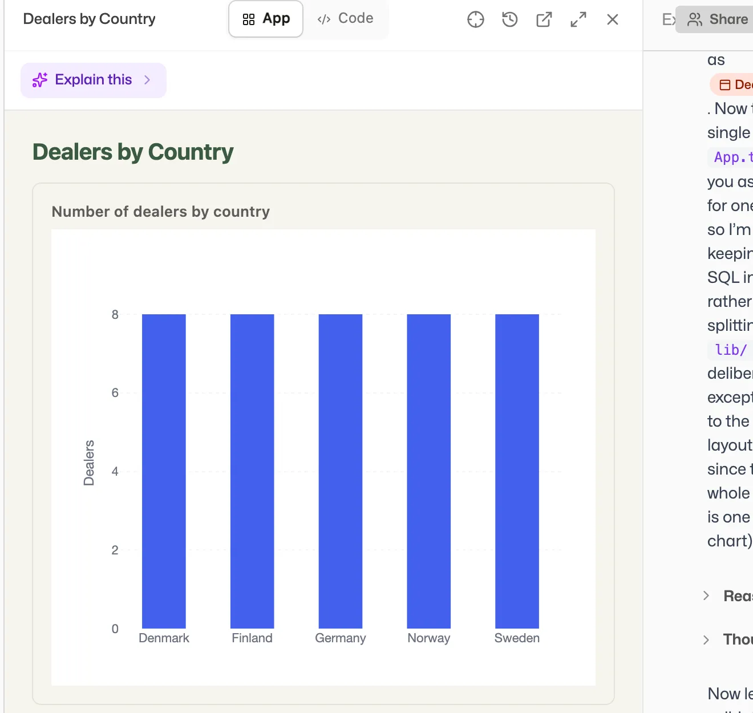Click the Germany bar in chart
Image resolution: width=753 pixels, height=713 pixels.
tap(341, 471)
